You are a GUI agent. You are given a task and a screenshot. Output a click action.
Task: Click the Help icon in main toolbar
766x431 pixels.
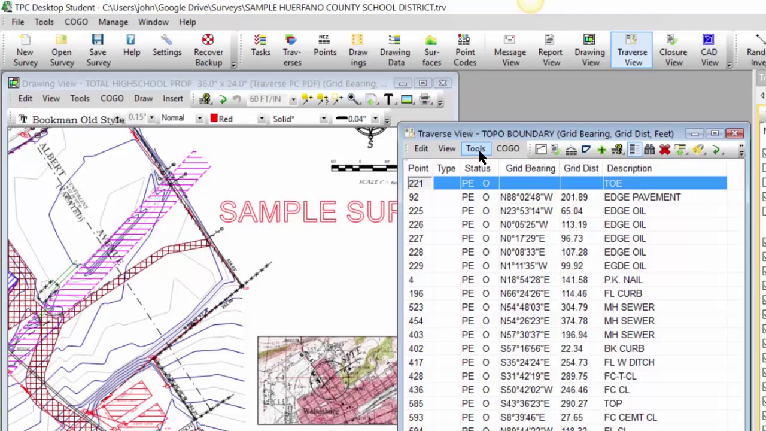coord(131,47)
